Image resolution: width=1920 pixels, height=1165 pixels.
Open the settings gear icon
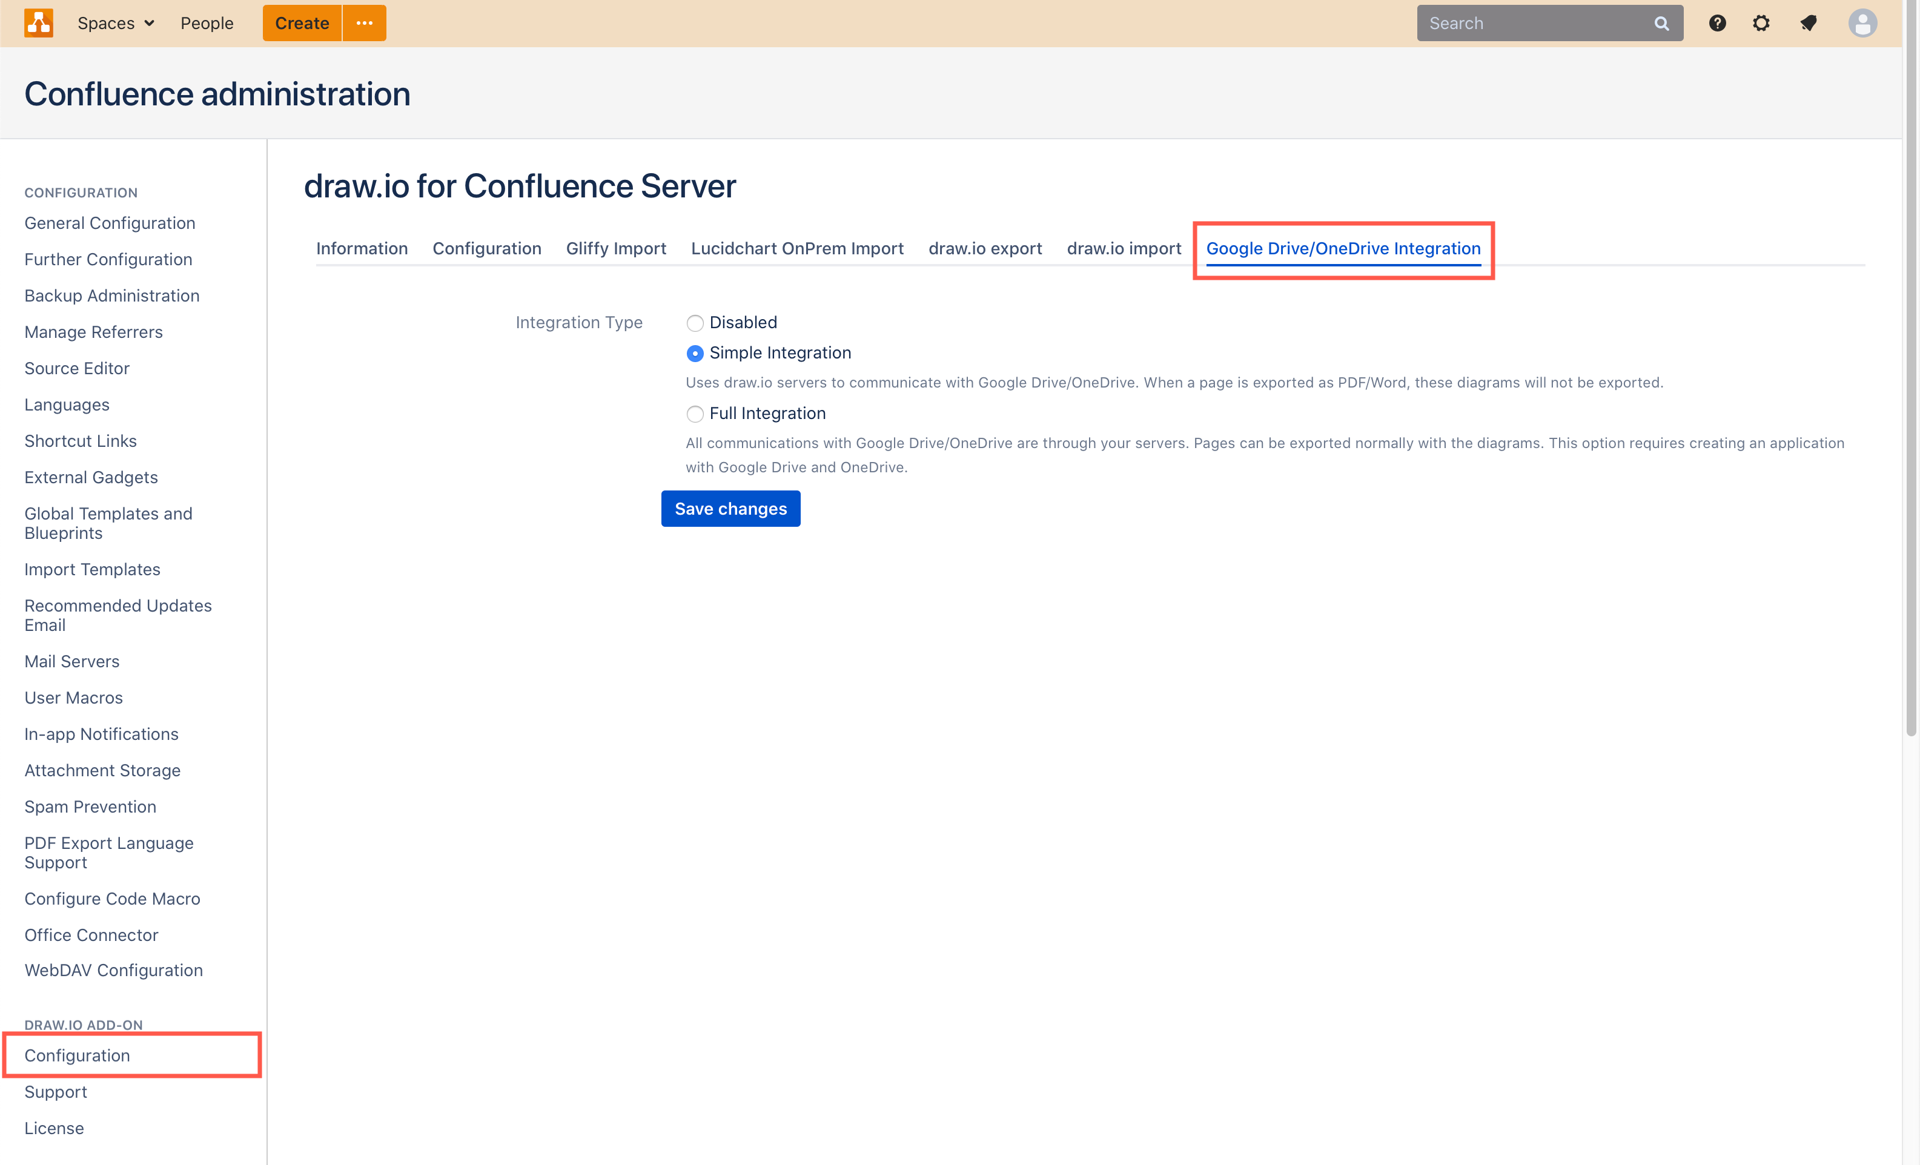(1762, 22)
